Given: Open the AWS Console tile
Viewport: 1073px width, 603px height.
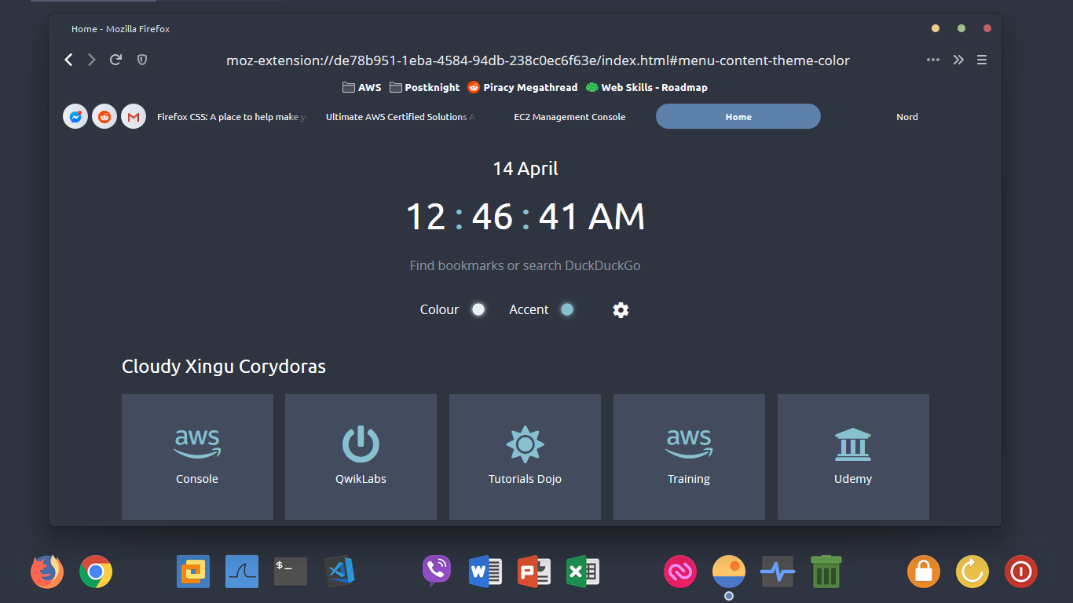Looking at the screenshot, I should tap(197, 457).
